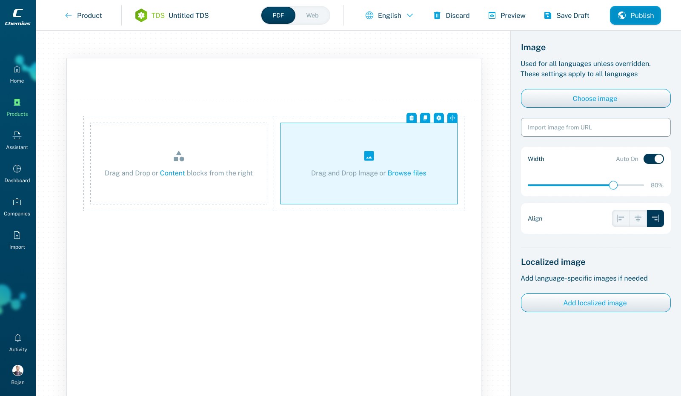Delete the selected image block
681x396 pixels.
tap(412, 118)
